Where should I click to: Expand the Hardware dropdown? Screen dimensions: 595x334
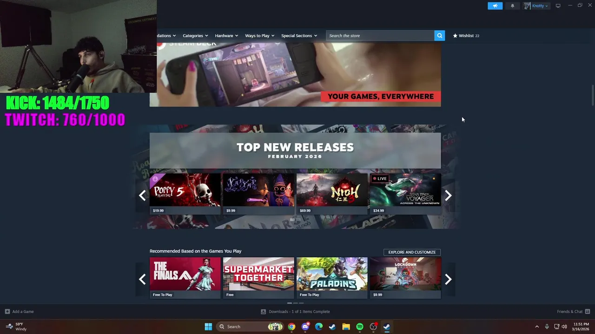[x=226, y=36]
